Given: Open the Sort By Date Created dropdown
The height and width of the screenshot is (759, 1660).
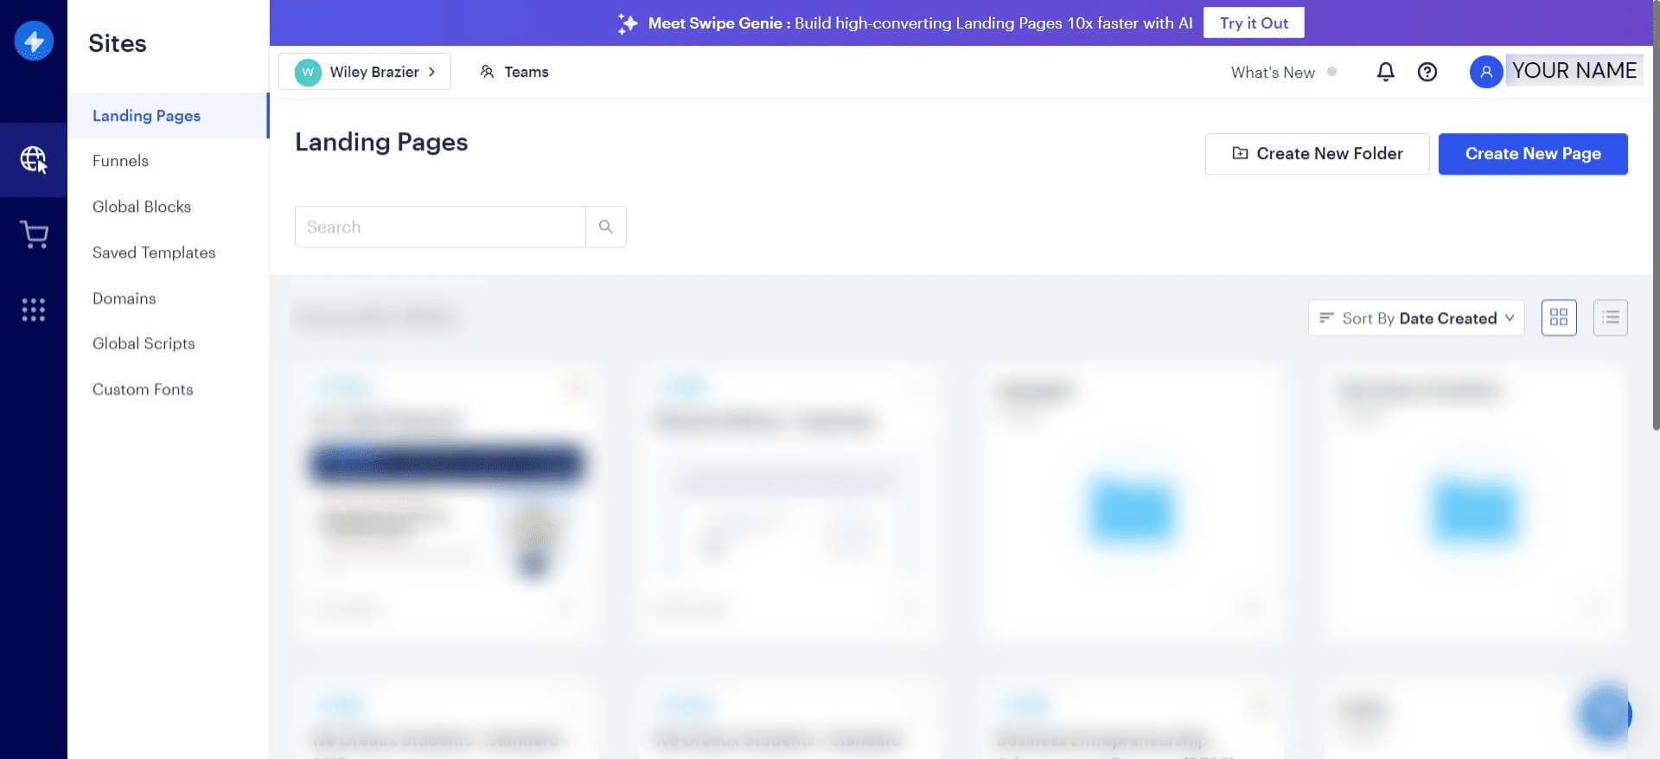Looking at the screenshot, I should (1416, 317).
